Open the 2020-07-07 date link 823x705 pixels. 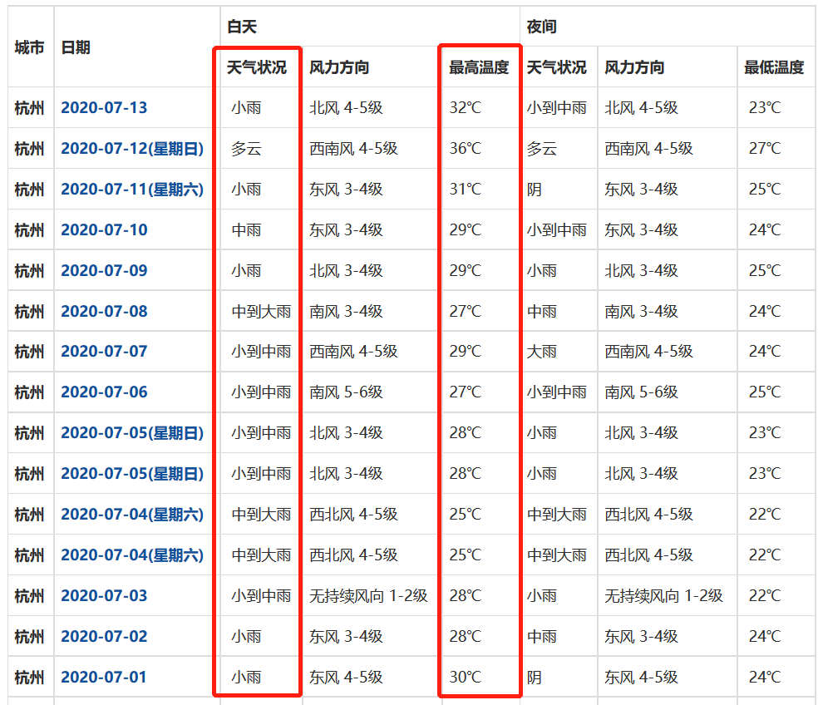tap(104, 352)
